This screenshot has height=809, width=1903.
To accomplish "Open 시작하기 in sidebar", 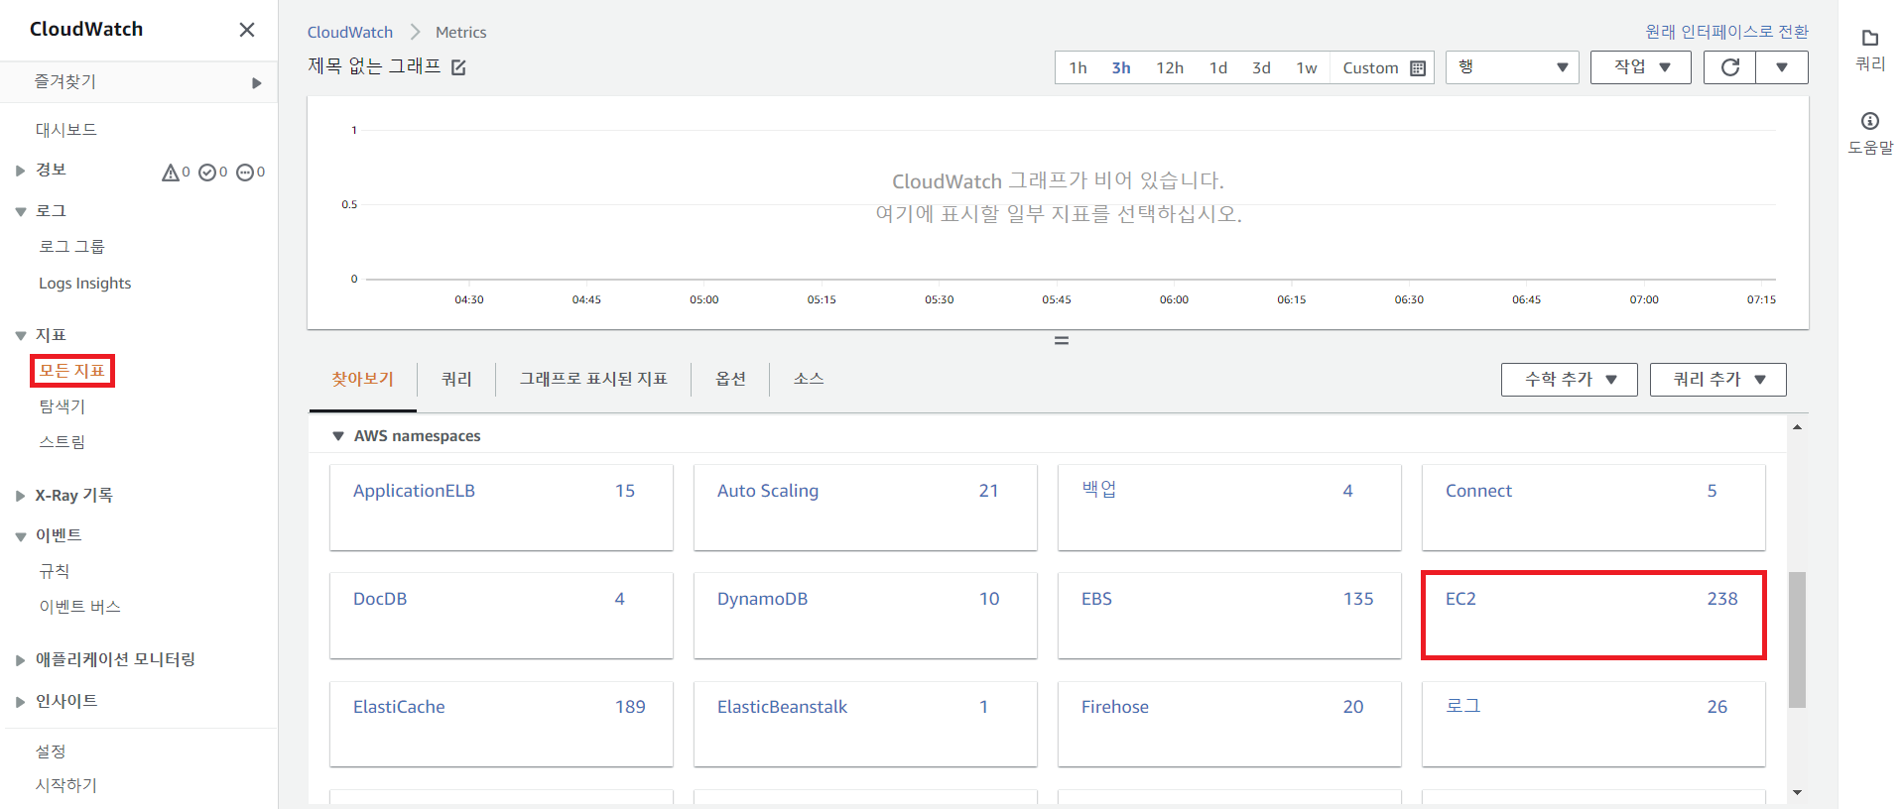I will (66, 785).
